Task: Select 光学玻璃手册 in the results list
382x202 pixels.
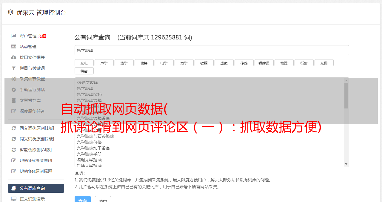Action: 210,154
